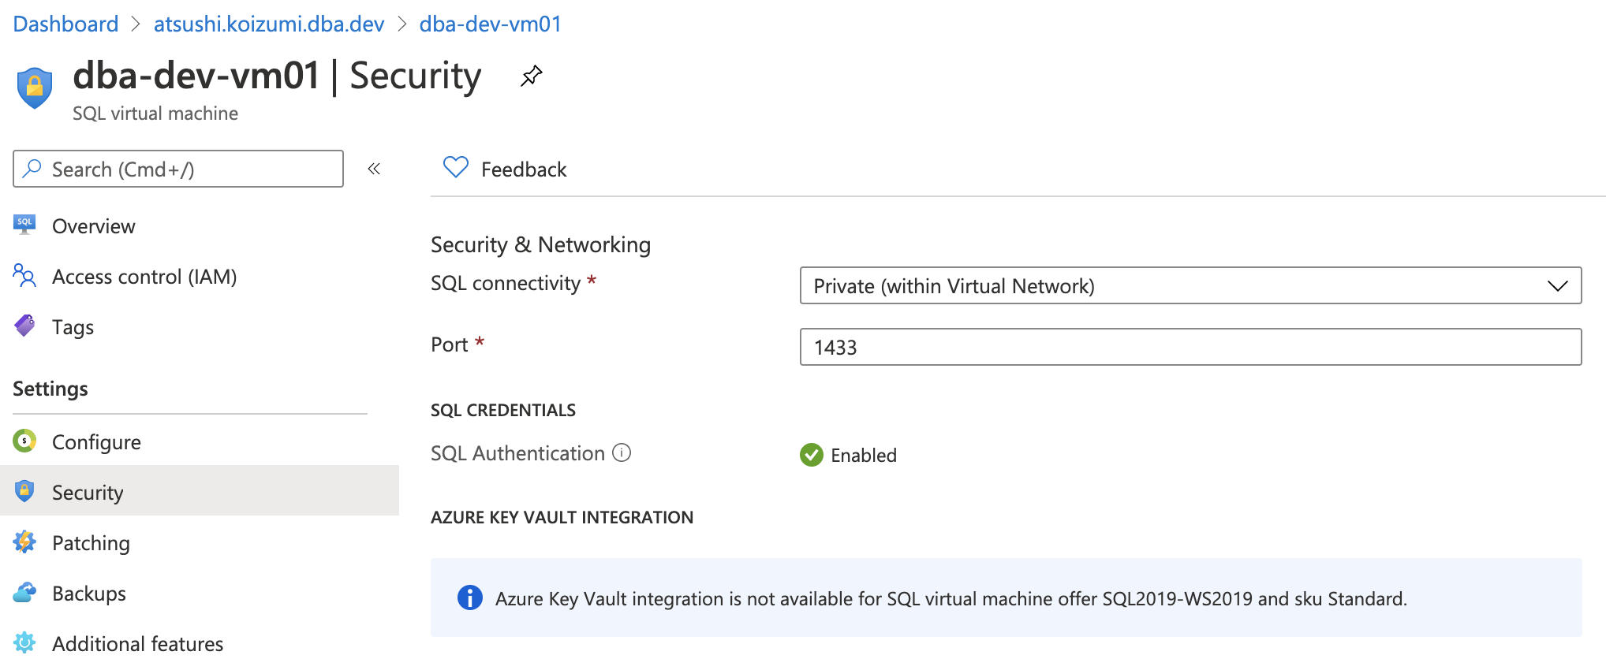This screenshot has width=1606, height=670.
Task: Click the Additional features gear icon
Action: click(x=25, y=643)
